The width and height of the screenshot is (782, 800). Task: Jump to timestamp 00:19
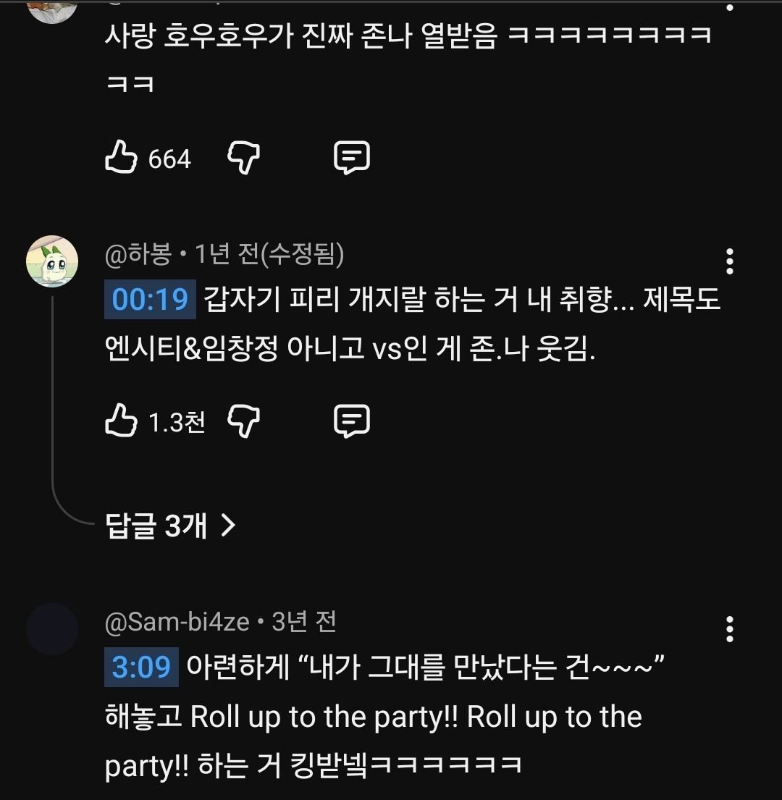151,299
